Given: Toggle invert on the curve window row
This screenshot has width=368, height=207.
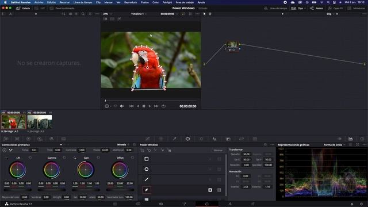Looking at the screenshot, I should point(210,190).
